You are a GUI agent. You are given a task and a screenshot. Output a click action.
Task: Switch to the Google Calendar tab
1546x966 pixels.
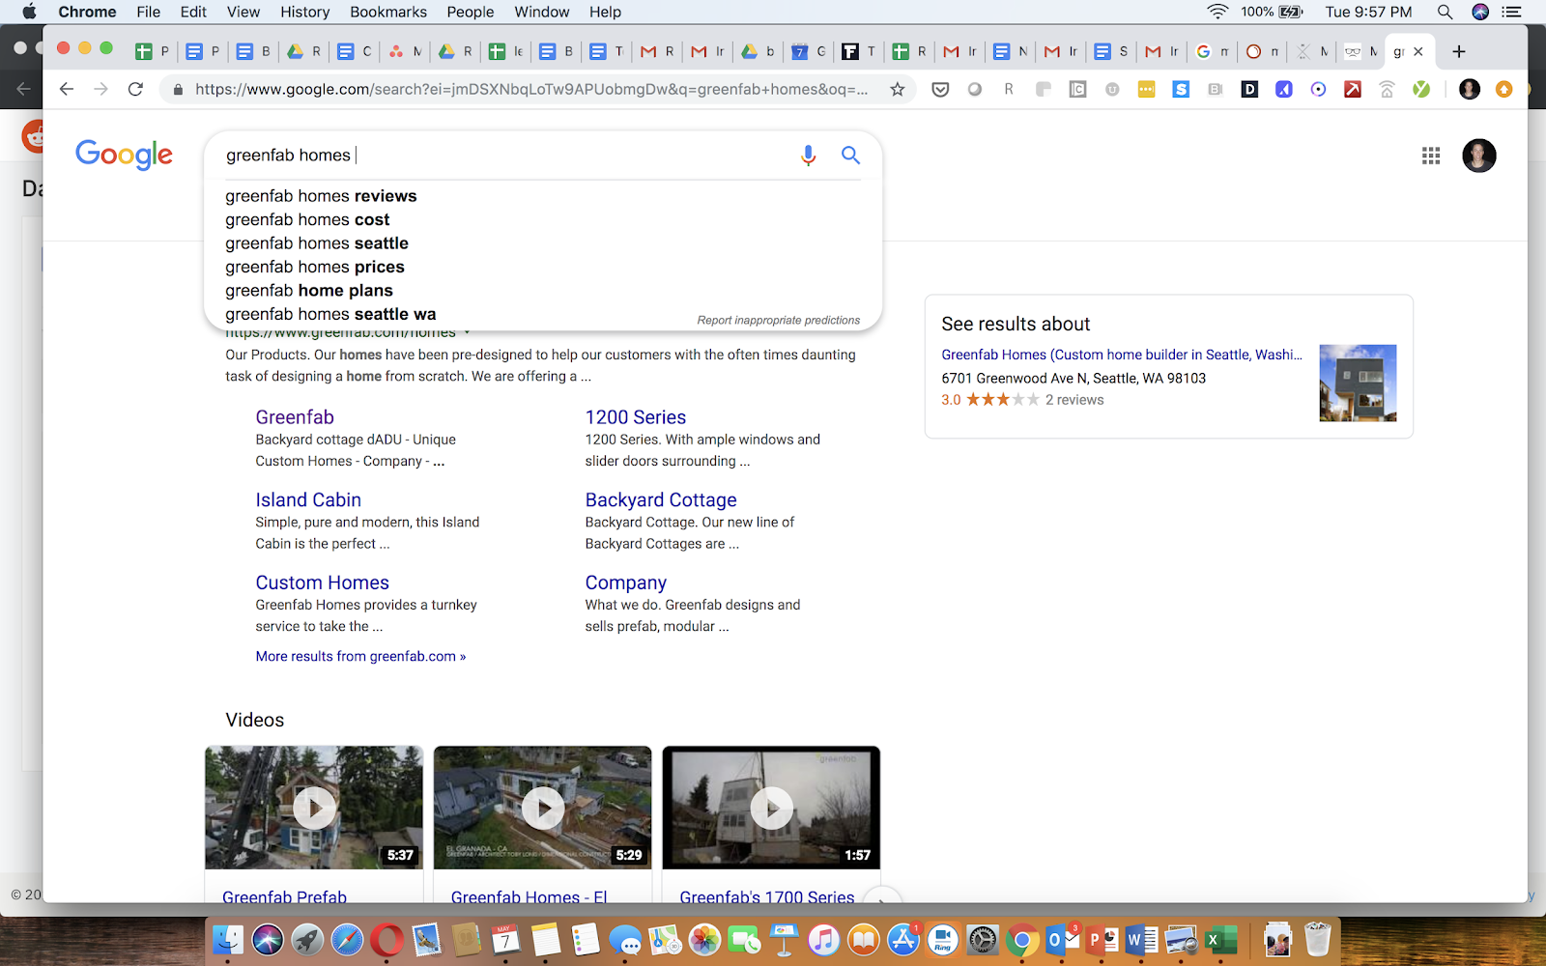tap(809, 51)
